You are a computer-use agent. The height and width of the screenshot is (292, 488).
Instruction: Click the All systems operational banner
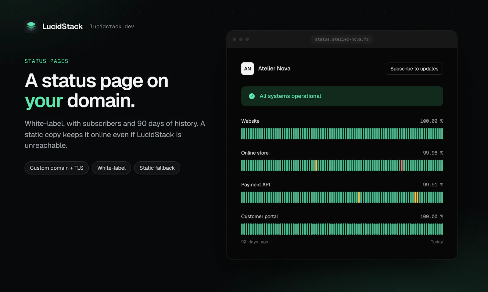(342, 96)
